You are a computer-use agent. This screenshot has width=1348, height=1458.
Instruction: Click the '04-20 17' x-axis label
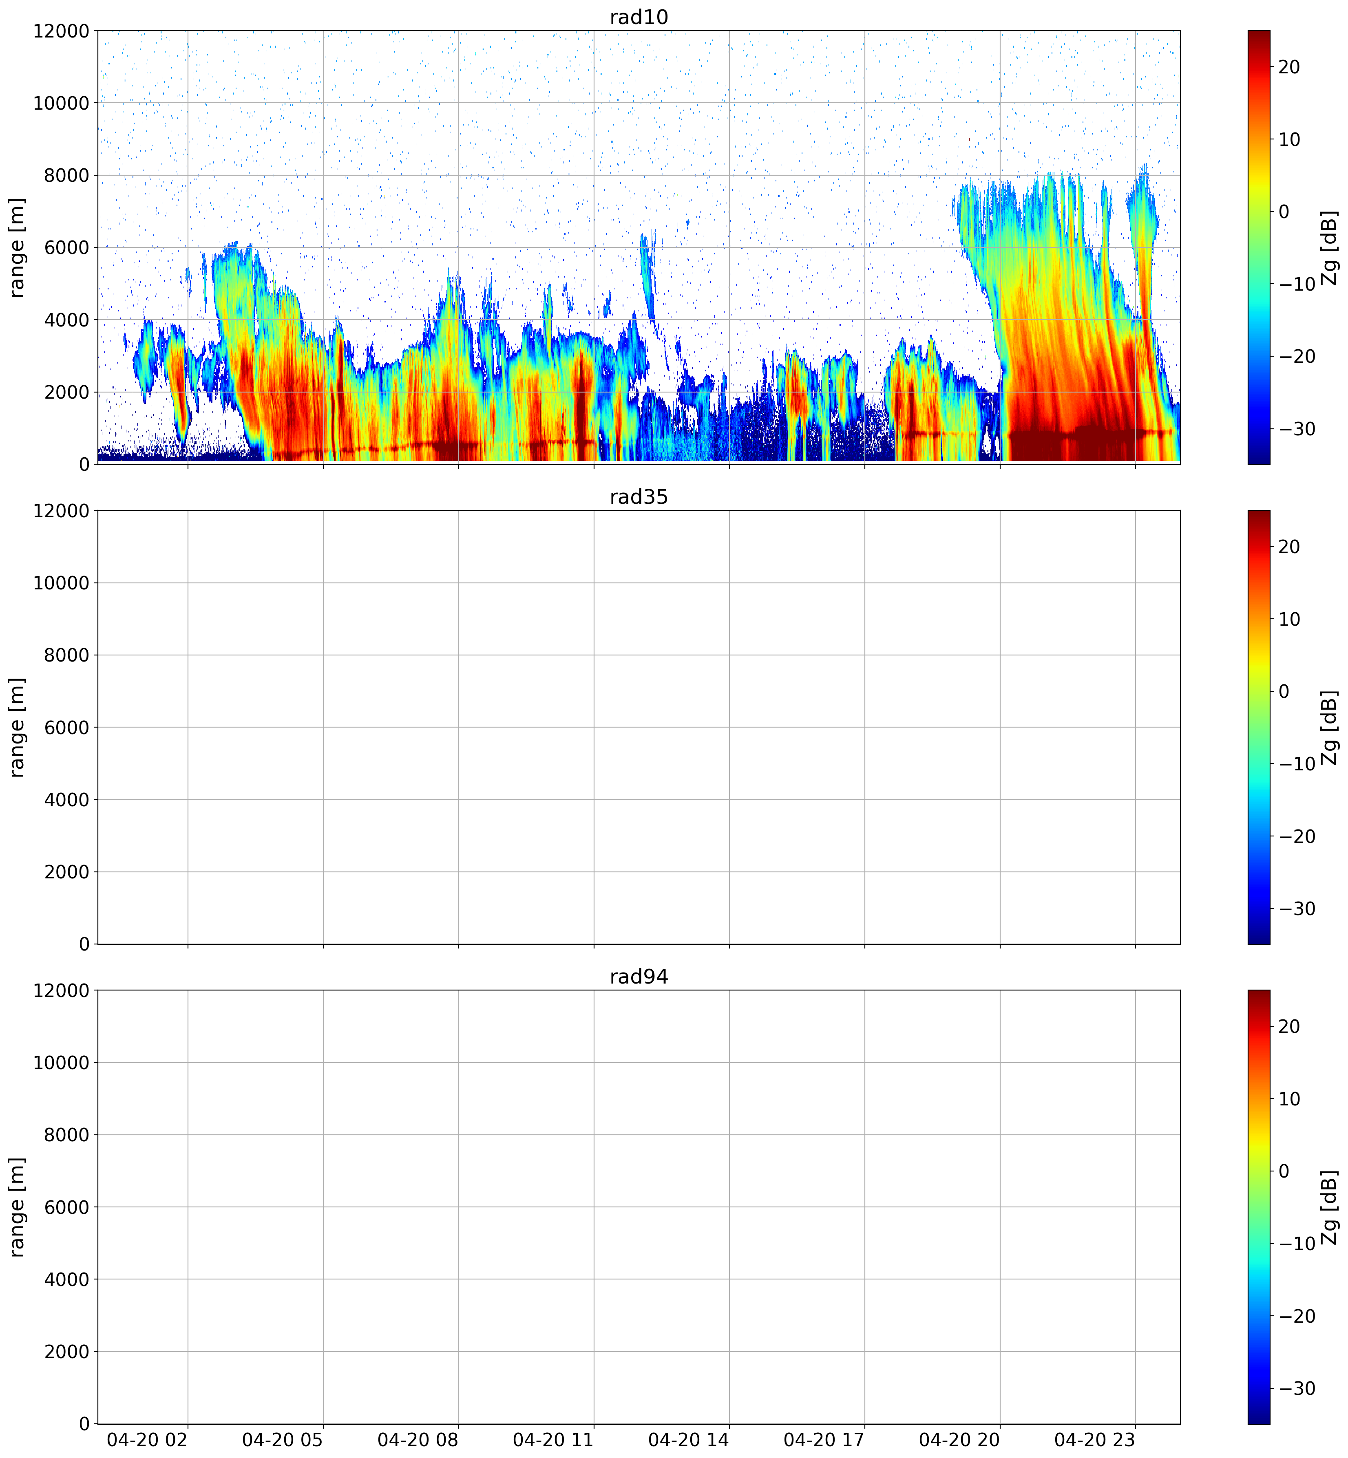[824, 1440]
